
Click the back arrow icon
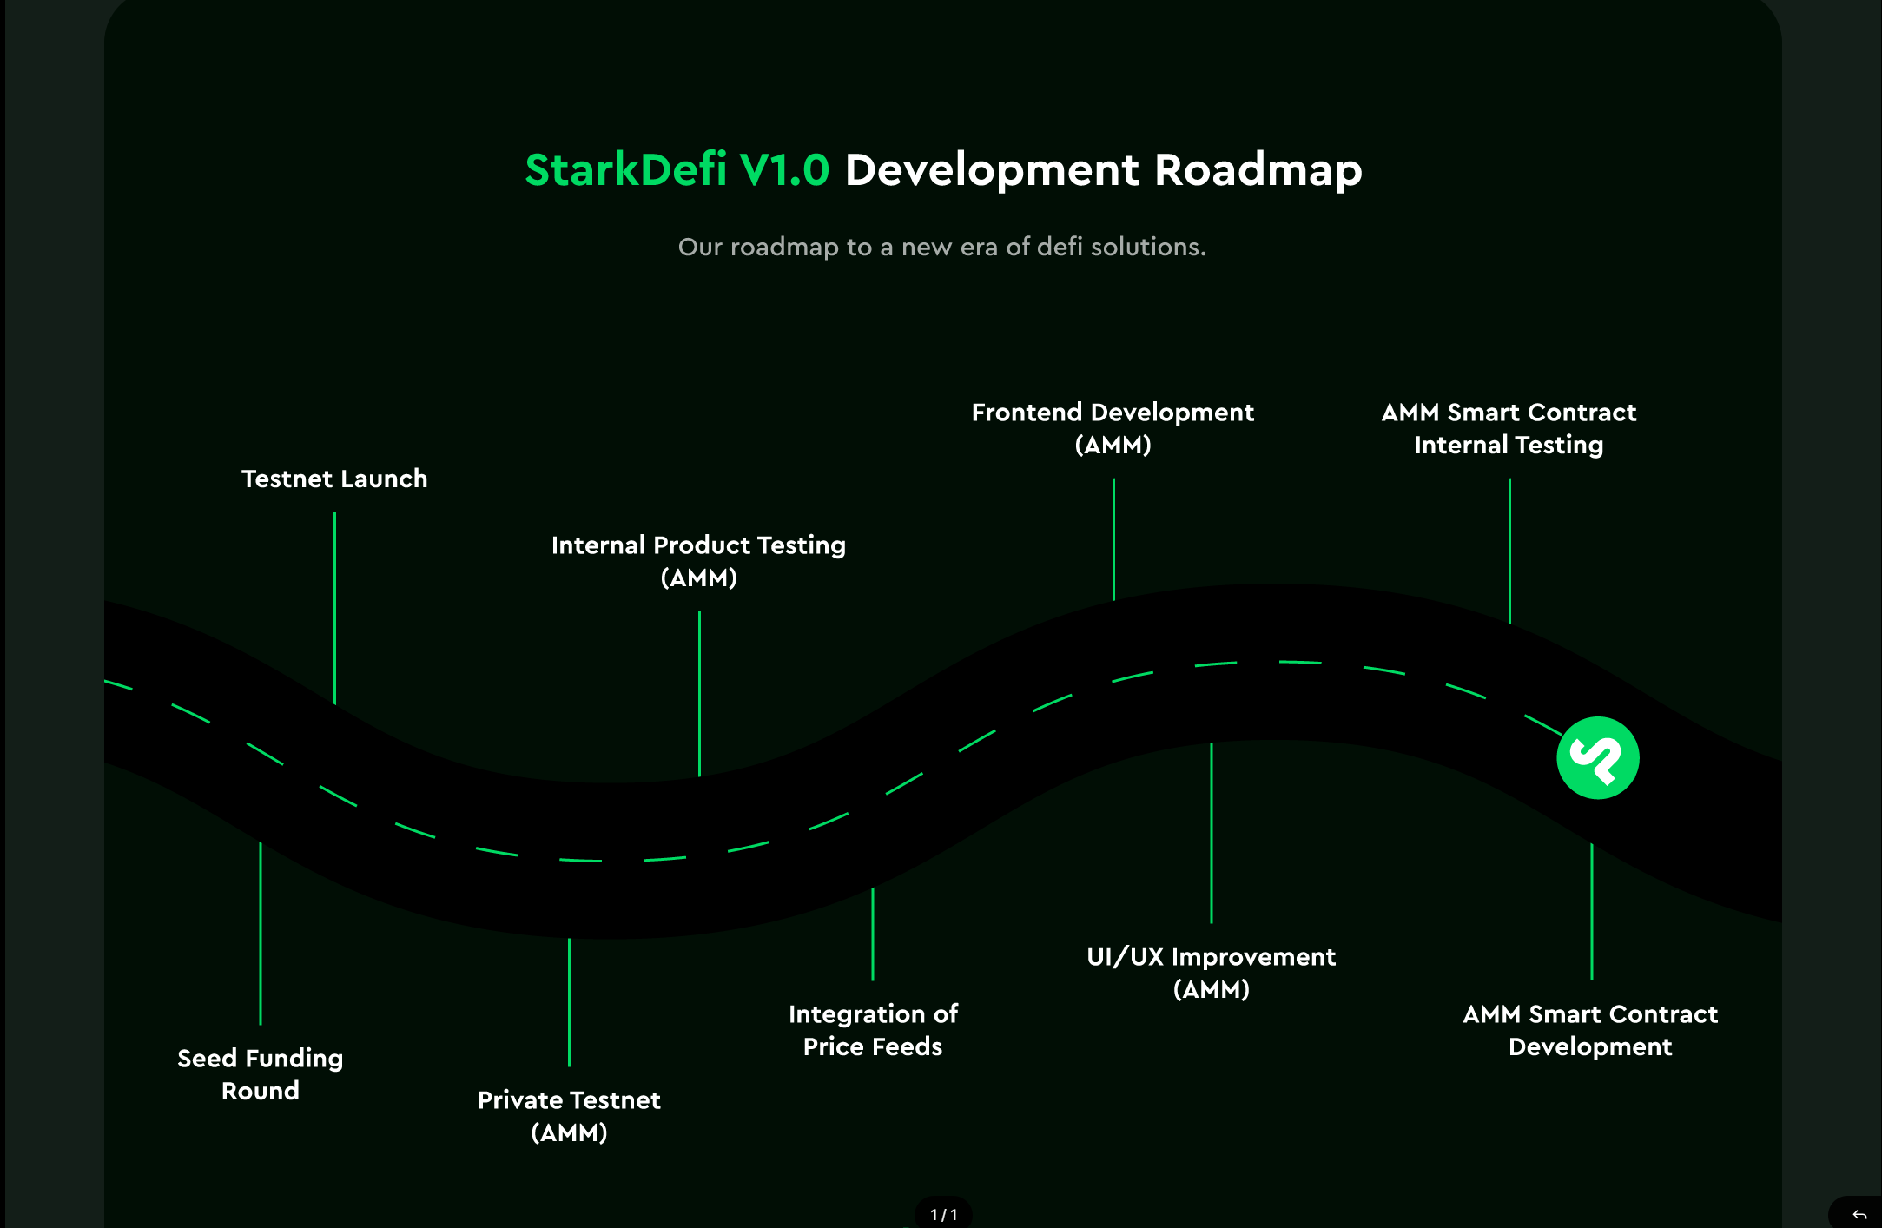click(x=1859, y=1214)
